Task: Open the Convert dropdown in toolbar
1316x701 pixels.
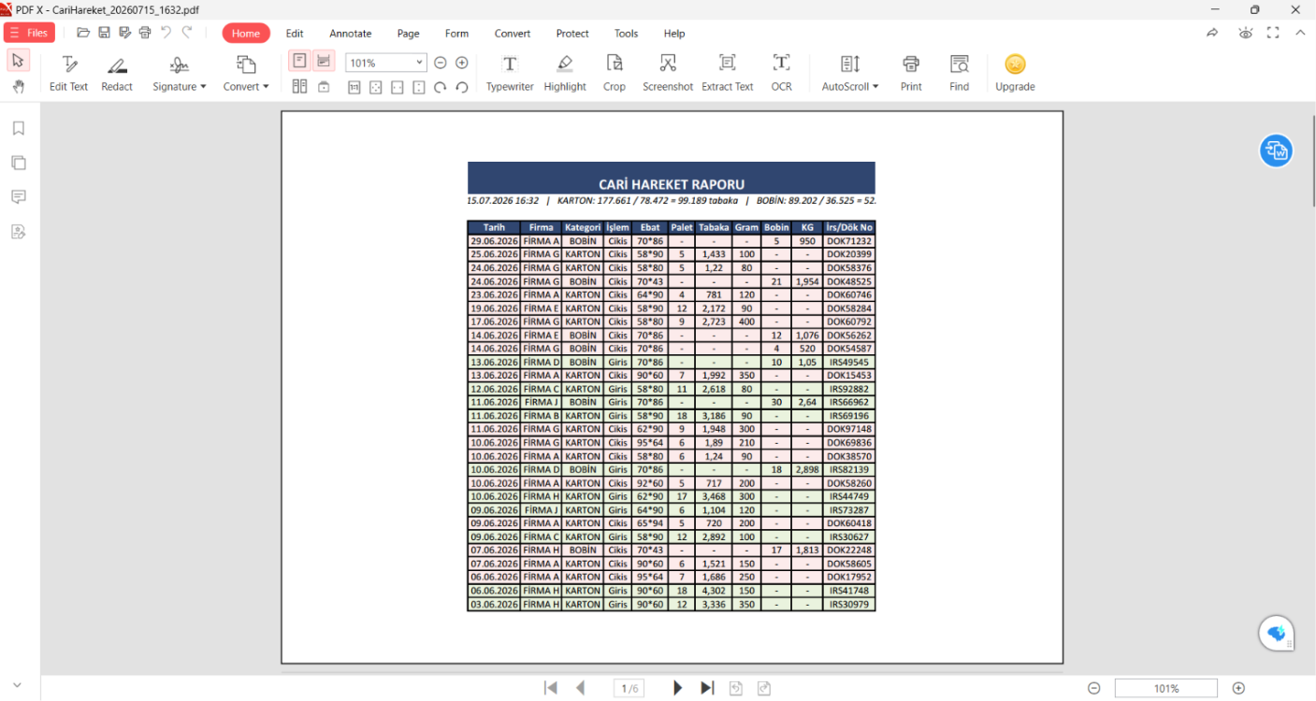Action: [246, 74]
